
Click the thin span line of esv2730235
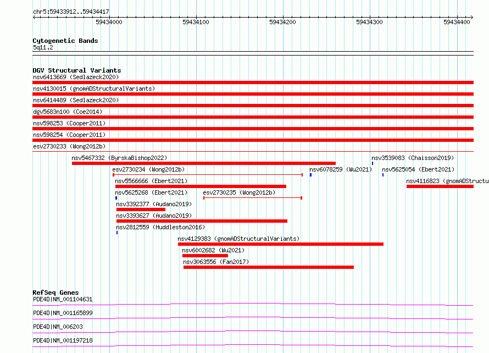click(x=253, y=198)
